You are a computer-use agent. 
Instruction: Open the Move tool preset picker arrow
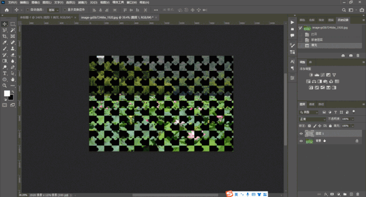point(21,10)
